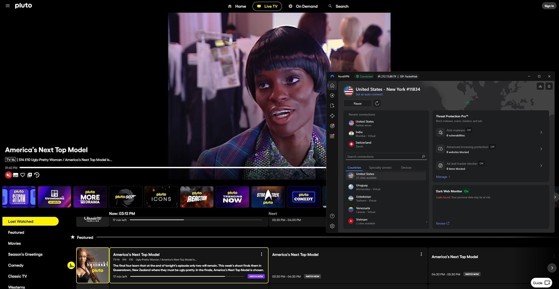
Task: Click purple Watch Now on current episode
Action: coord(256,277)
